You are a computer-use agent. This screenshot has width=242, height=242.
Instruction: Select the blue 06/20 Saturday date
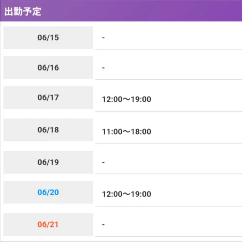click(48, 192)
